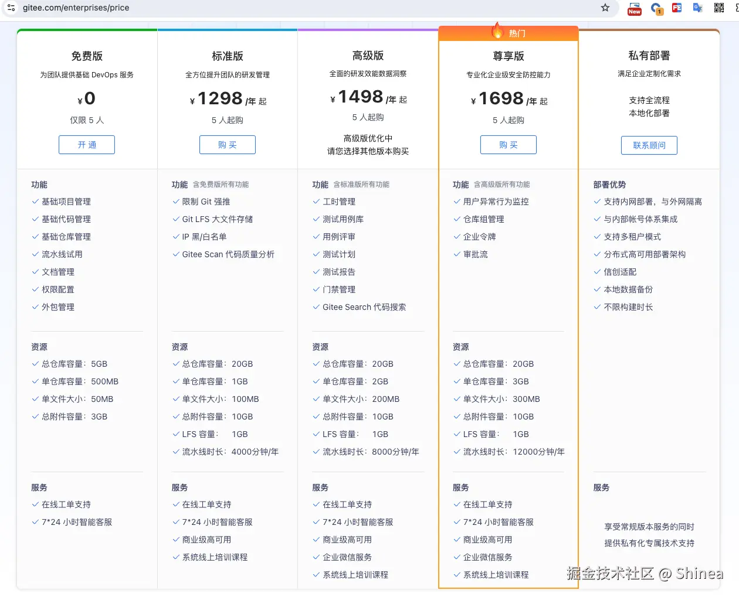Click 单仓库容量: 500MB entry

[80, 381]
